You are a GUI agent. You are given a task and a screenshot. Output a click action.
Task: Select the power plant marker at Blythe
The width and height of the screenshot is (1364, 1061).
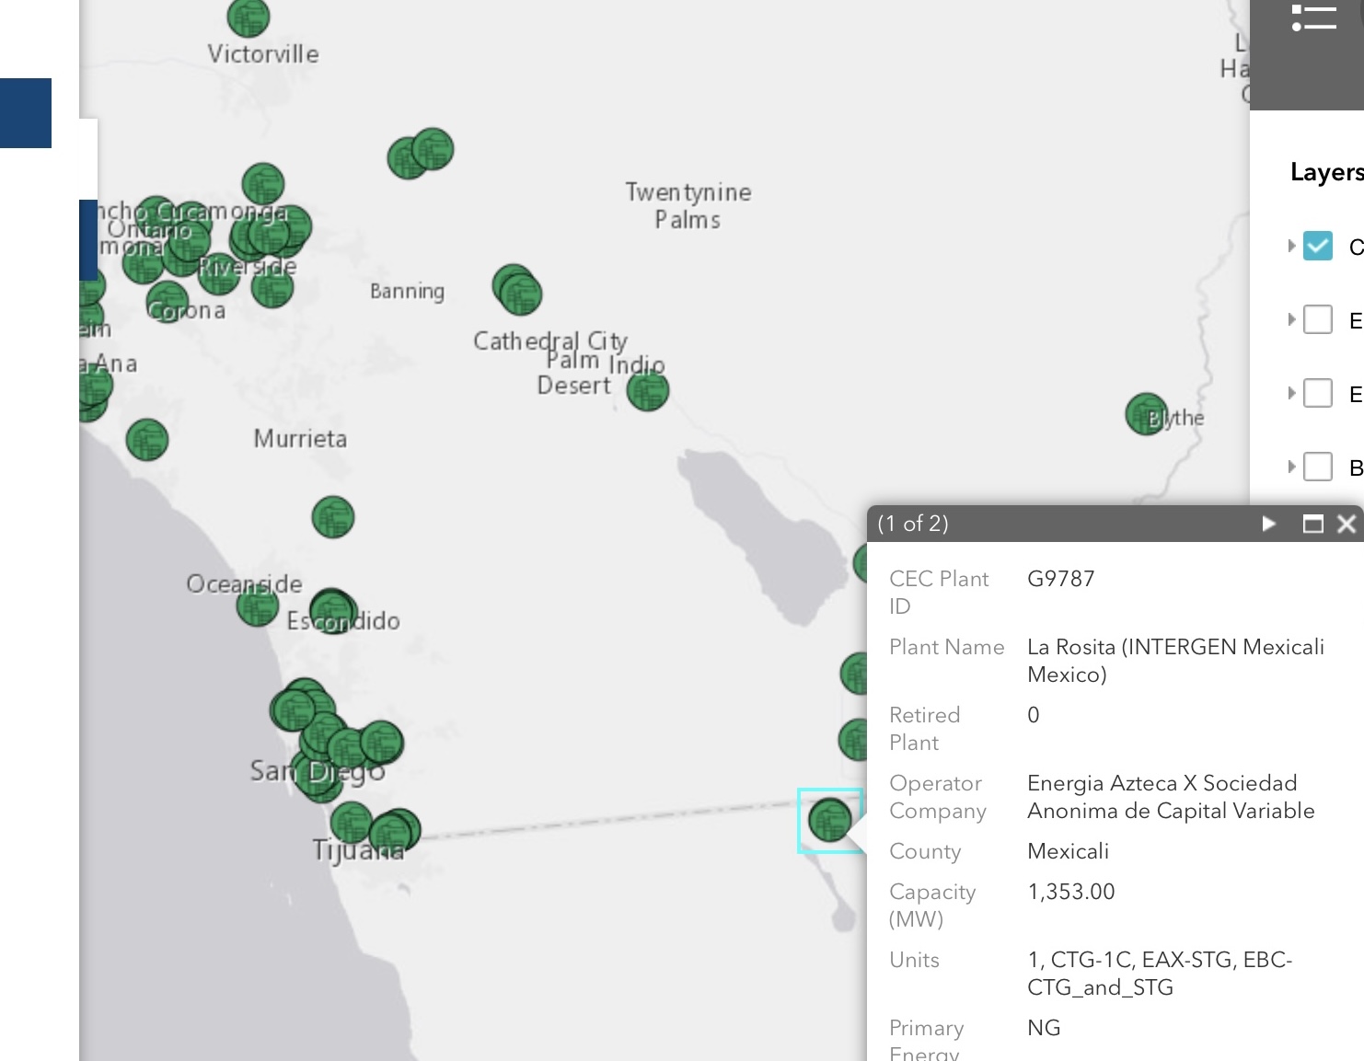(1146, 414)
